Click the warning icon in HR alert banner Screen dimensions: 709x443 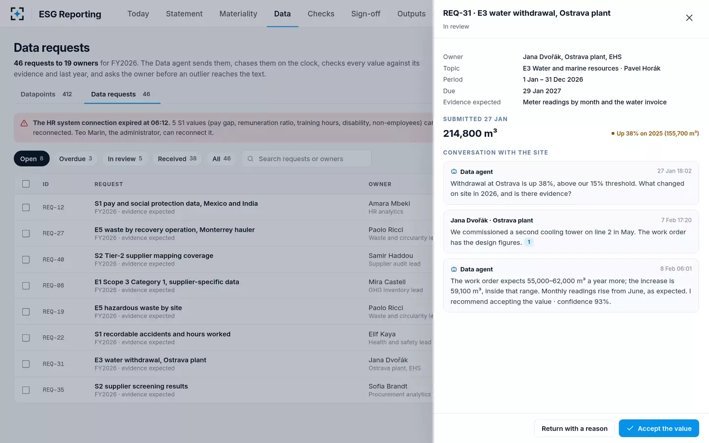(24, 123)
